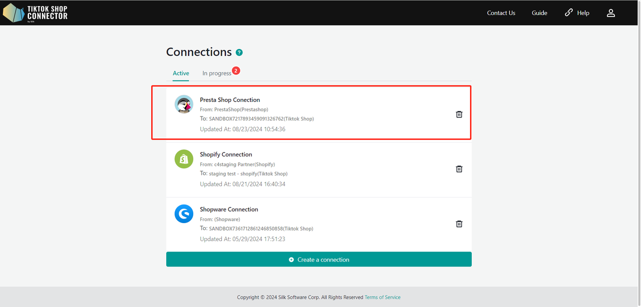Click the Create a connection button

(319, 259)
